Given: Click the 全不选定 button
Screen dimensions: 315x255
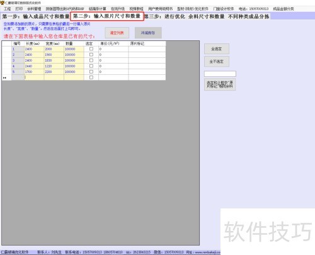Looking at the screenshot, I should pyautogui.click(x=217, y=62).
